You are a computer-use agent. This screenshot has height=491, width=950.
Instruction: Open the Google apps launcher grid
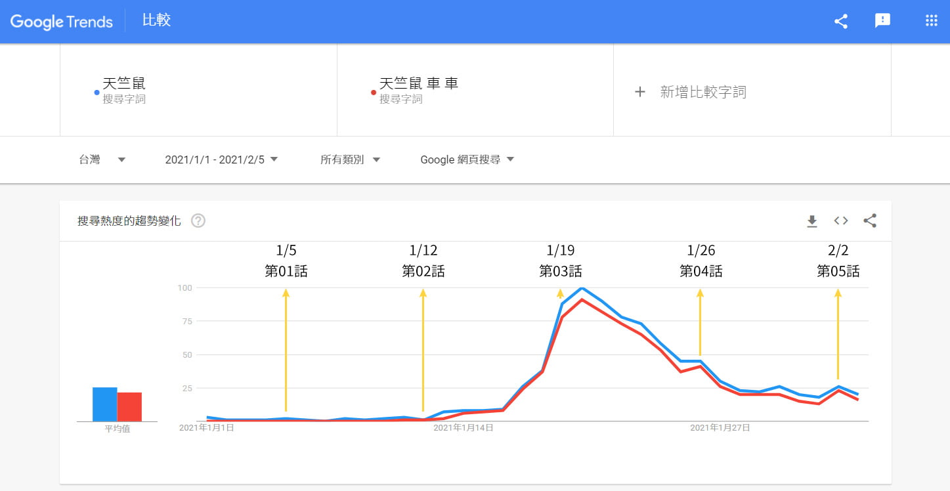931,20
